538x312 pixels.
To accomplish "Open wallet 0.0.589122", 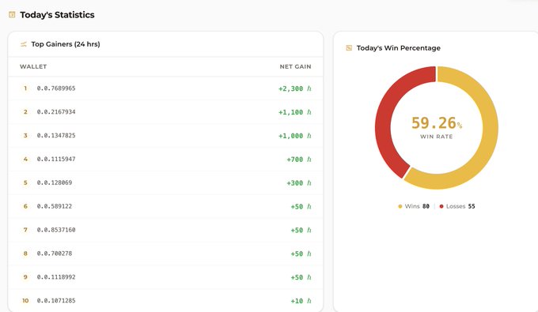I will [55, 206].
